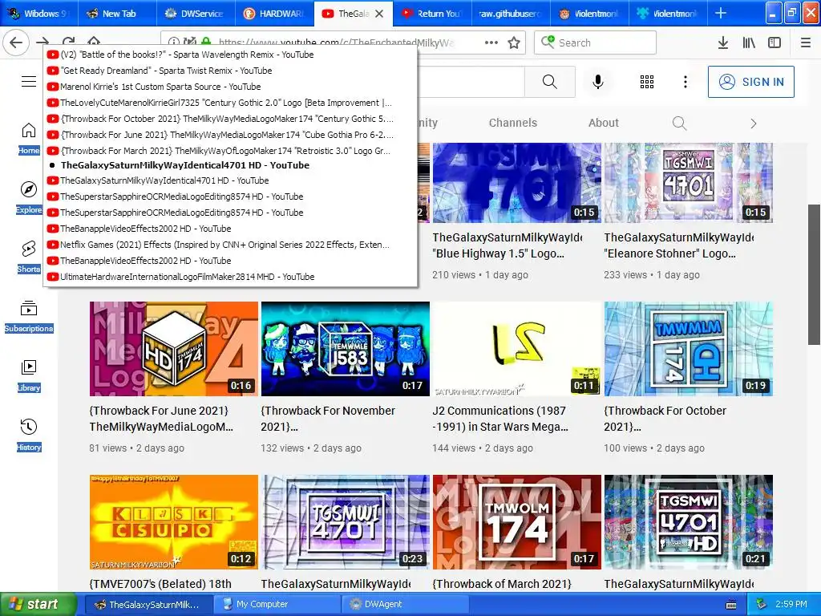Open a new tab with the plus button
Image resolution: width=821 pixels, height=616 pixels.
[721, 13]
